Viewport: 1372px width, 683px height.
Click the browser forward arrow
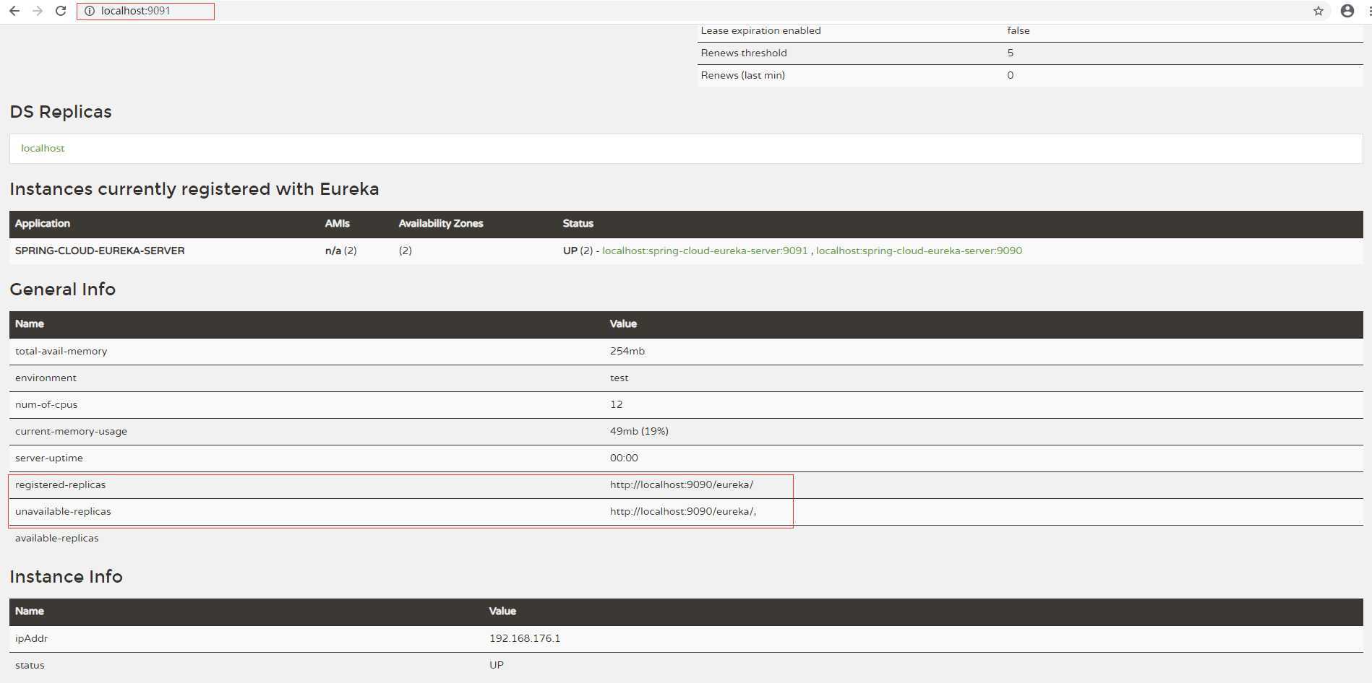pyautogui.click(x=38, y=11)
